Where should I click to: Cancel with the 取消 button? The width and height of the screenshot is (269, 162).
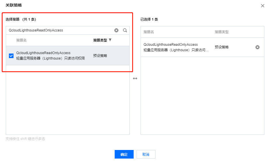[x=146, y=154]
